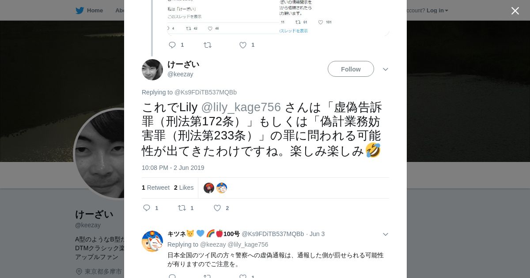Close the tweet overlay with X
This screenshot has width=530, height=278.
[515, 11]
